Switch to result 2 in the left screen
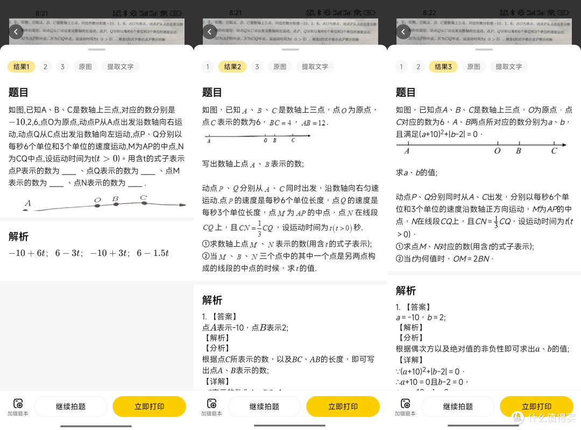Screen dimensions: 581x430 pyautogui.click(x=45, y=67)
